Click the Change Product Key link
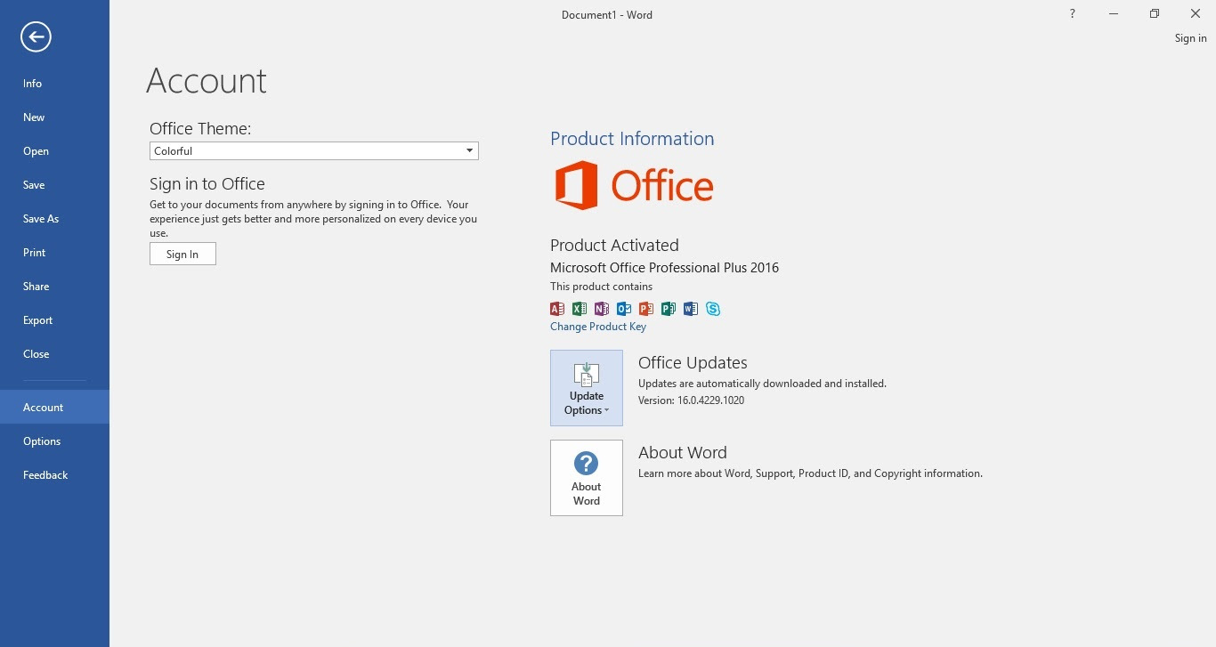The width and height of the screenshot is (1216, 647). (x=598, y=327)
